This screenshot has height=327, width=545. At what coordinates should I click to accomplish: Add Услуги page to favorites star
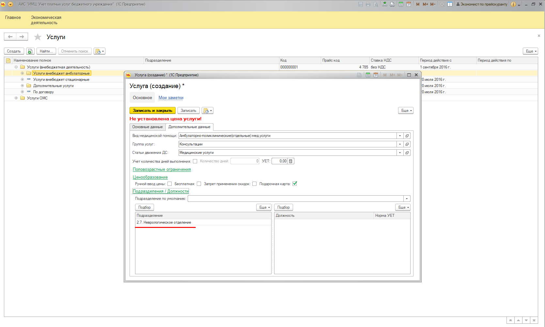38,37
